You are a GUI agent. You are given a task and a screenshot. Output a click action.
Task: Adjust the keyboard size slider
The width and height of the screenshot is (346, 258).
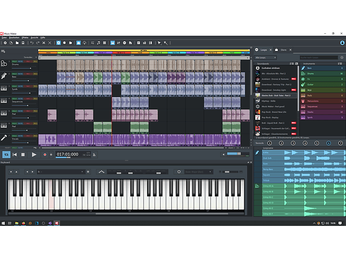coord(230,172)
